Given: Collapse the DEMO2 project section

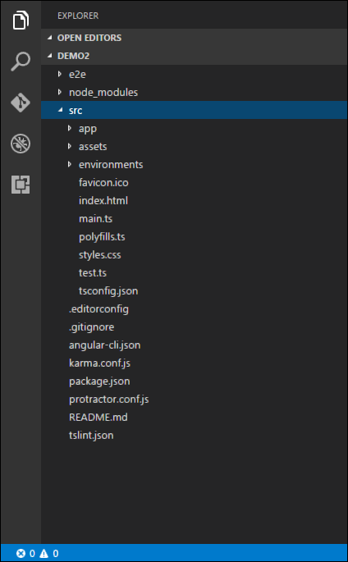Looking at the screenshot, I should (x=73, y=56).
